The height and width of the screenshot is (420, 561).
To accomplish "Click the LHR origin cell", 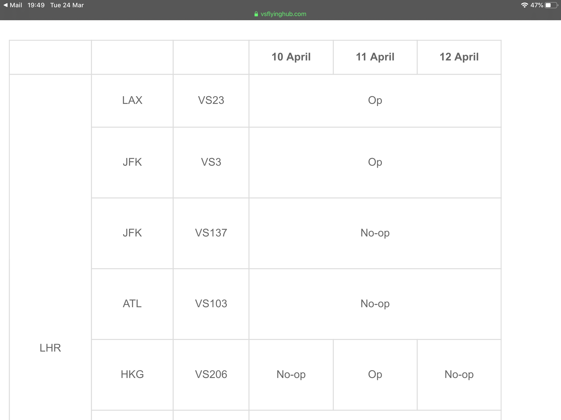I will [x=50, y=348].
